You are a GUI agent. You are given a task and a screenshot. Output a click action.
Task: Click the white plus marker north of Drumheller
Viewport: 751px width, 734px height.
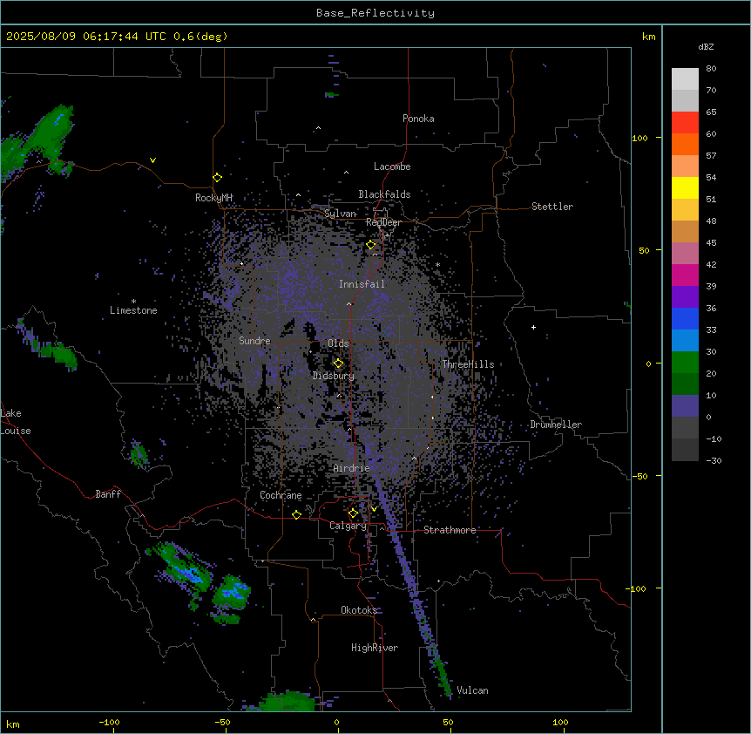pos(533,327)
